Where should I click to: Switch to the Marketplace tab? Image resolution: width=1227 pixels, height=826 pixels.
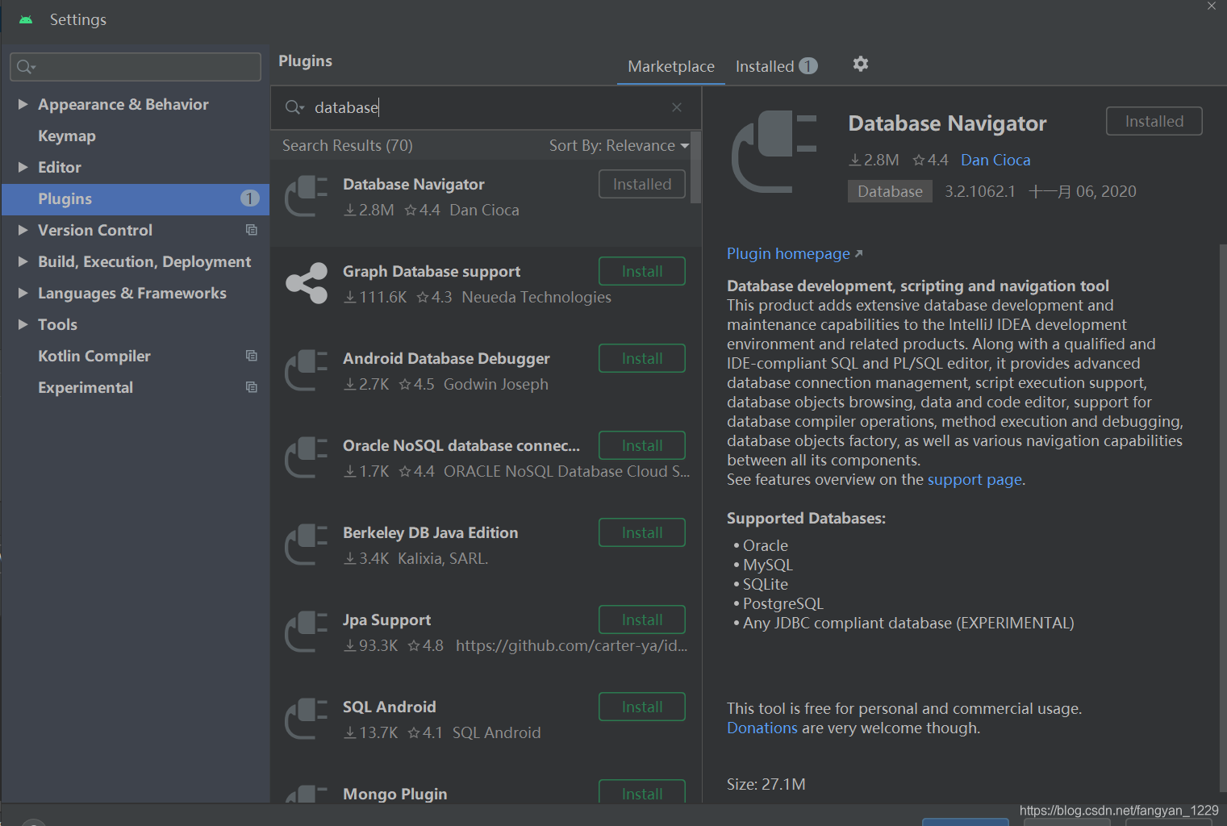pos(670,66)
